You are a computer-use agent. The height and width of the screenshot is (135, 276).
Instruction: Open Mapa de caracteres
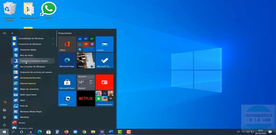(33, 89)
